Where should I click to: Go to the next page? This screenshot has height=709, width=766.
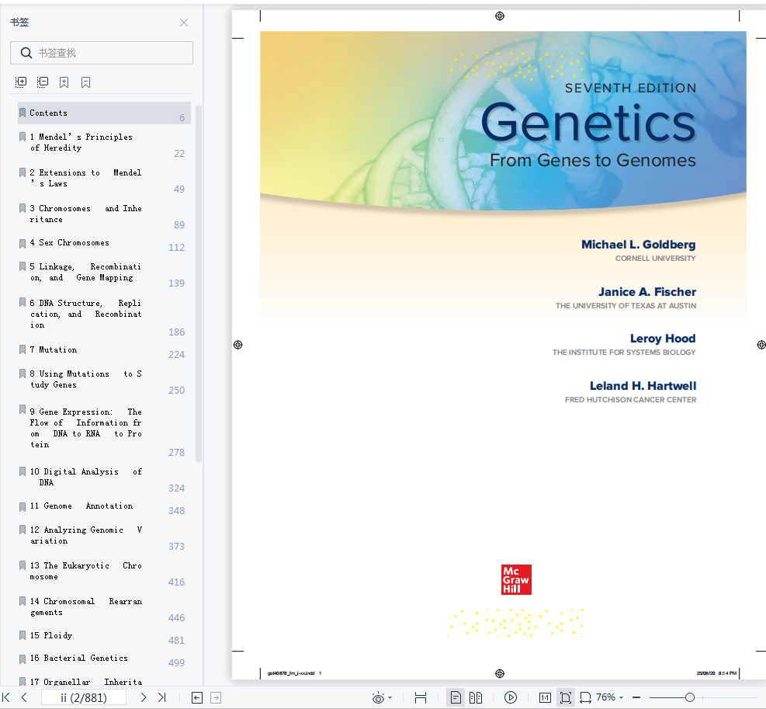pyautogui.click(x=143, y=698)
